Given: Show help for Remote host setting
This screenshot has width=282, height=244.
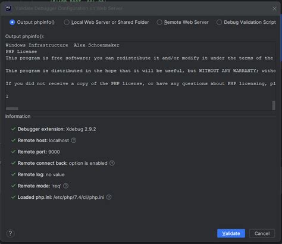Looking at the screenshot, I should [x=74, y=140].
